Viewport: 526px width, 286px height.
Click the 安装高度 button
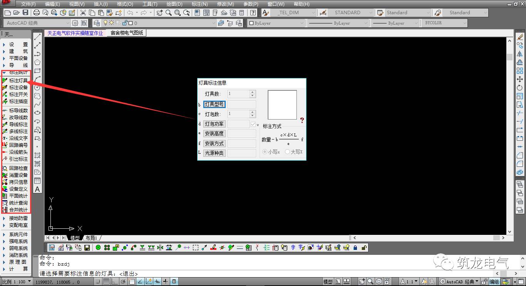214,134
